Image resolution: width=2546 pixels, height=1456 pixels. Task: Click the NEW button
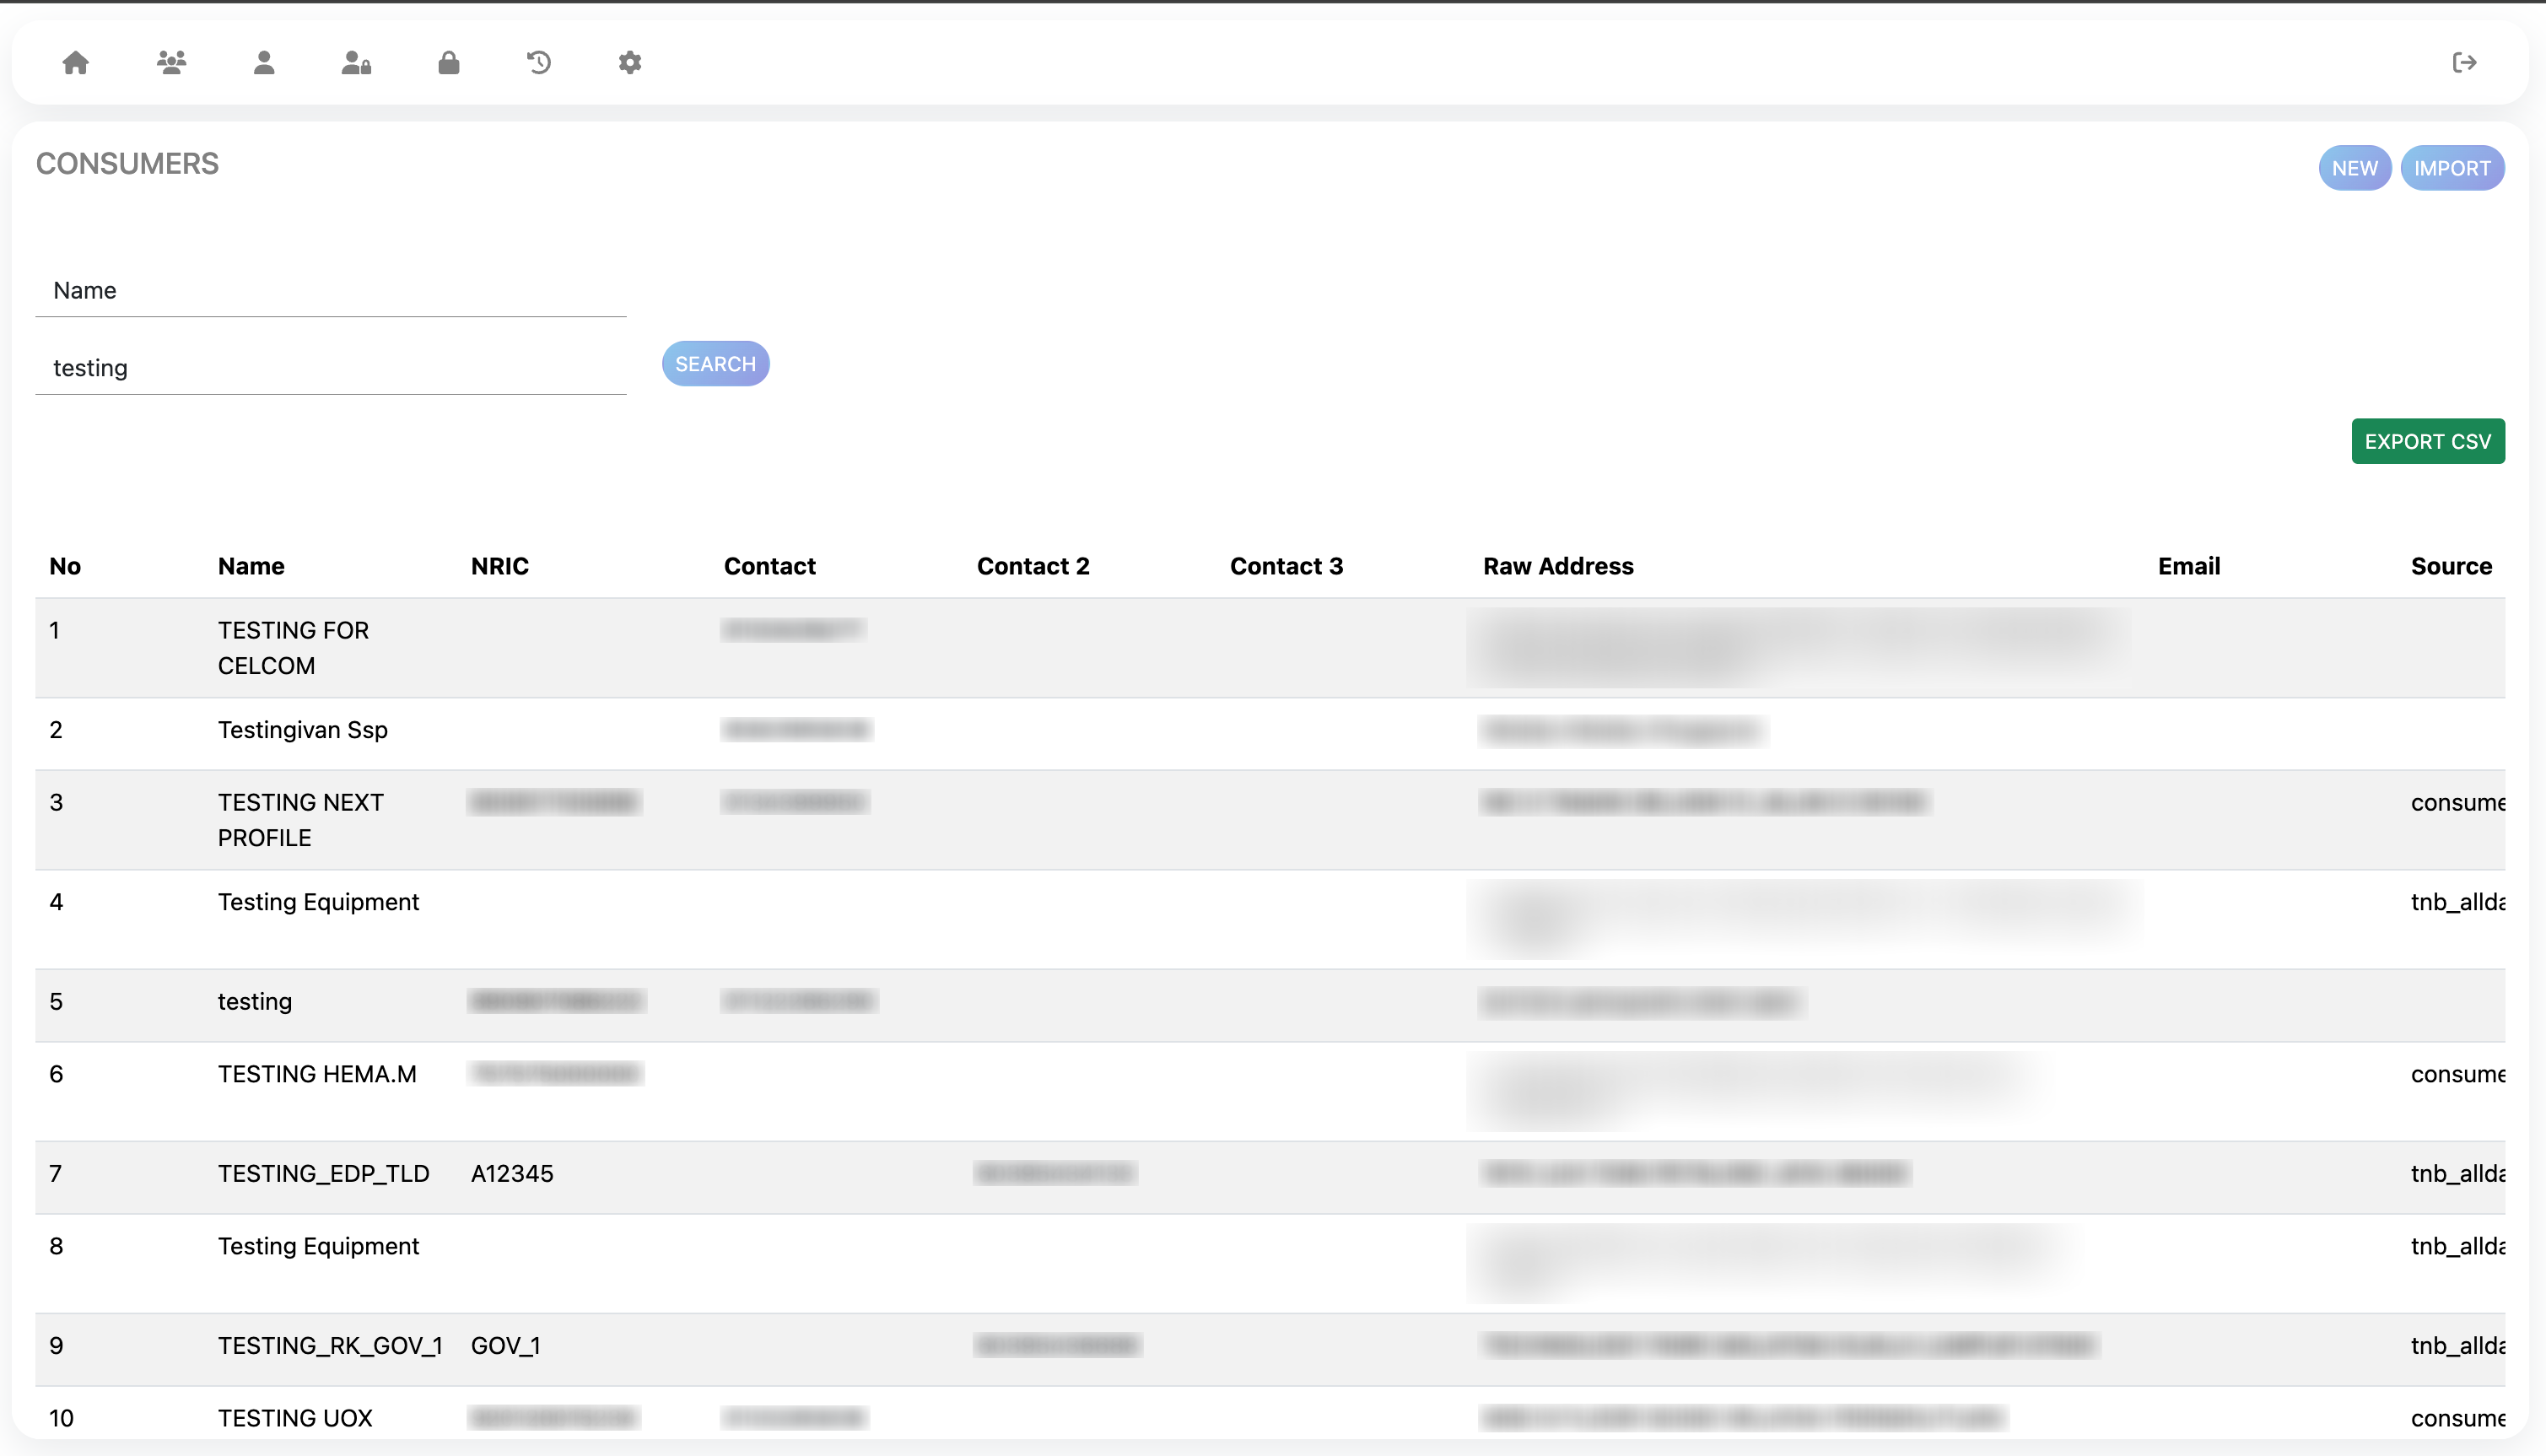coord(2355,168)
